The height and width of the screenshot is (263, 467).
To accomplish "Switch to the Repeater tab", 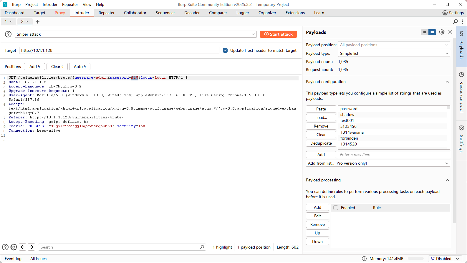I will tap(107, 13).
